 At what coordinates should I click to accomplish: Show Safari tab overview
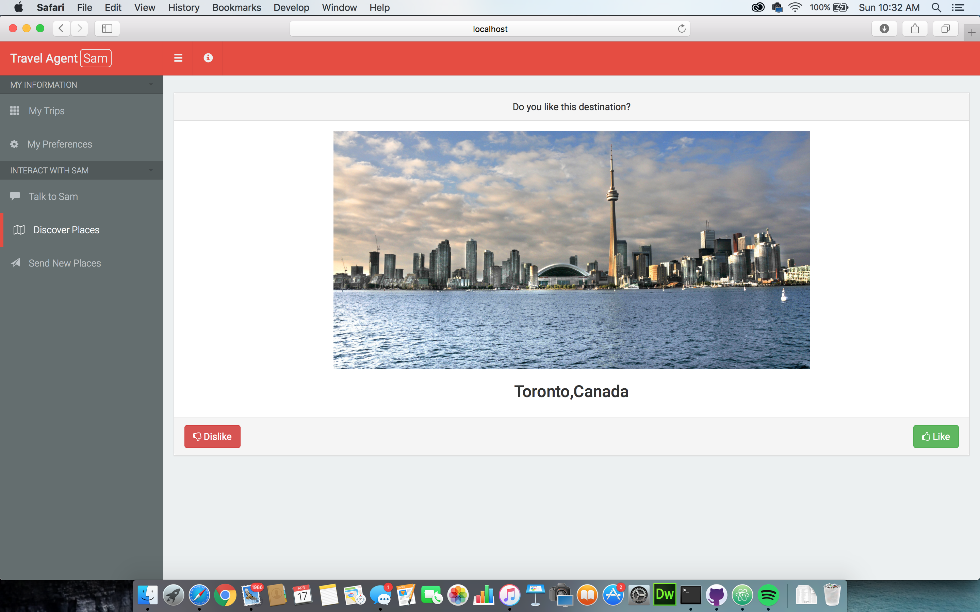point(945,29)
